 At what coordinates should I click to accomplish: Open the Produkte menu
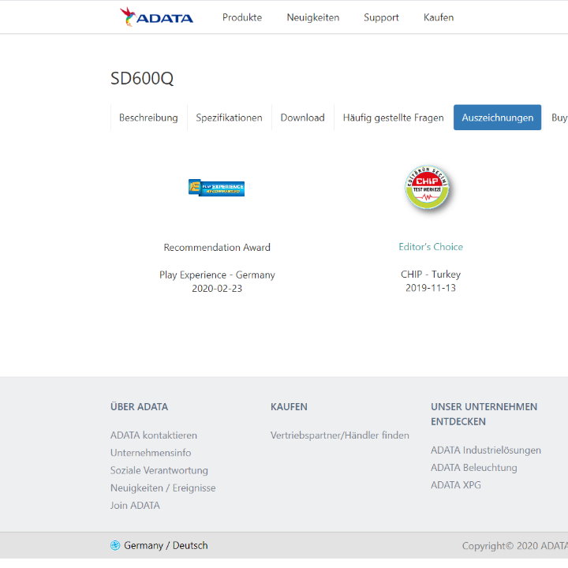242,17
